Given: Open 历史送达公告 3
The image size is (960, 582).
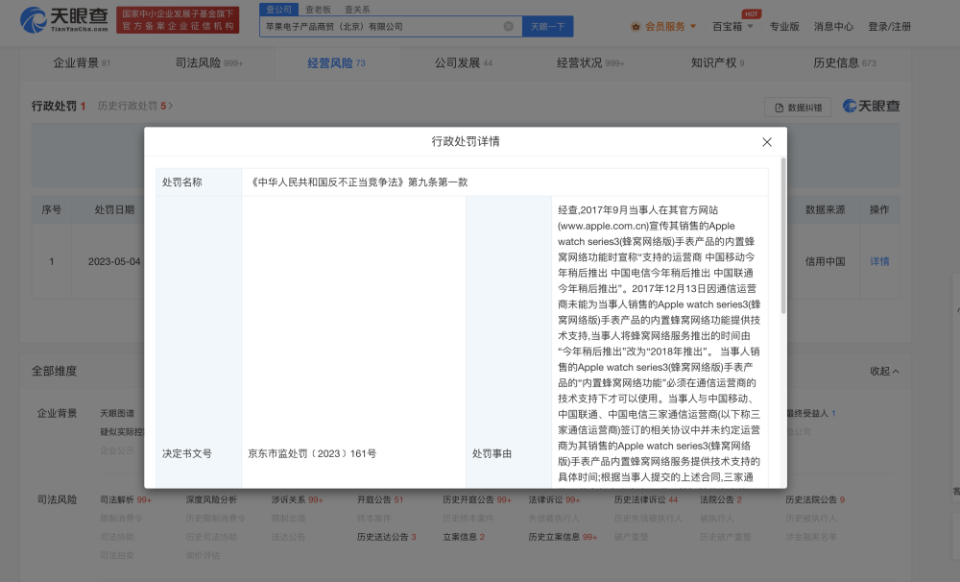Looking at the screenshot, I should coord(386,537).
